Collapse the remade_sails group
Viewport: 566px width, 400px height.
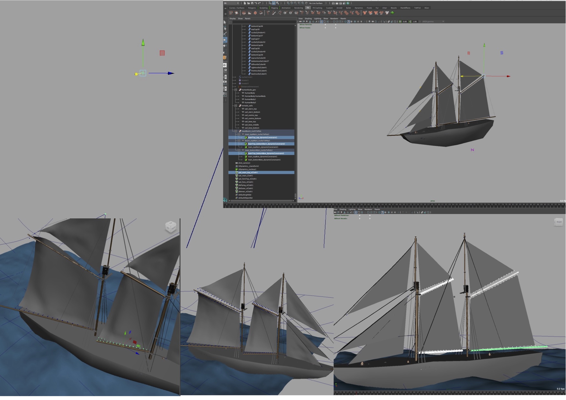coord(236,105)
